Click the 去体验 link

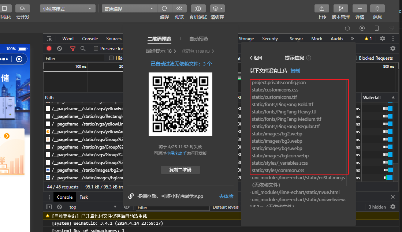tap(226, 197)
